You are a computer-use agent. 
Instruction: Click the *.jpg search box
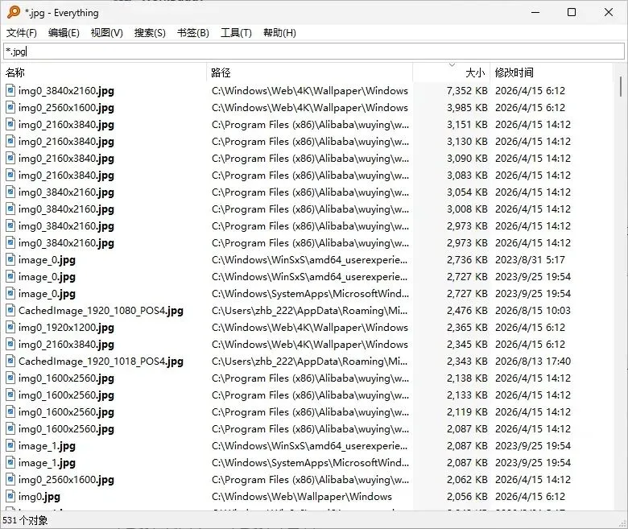[314, 52]
